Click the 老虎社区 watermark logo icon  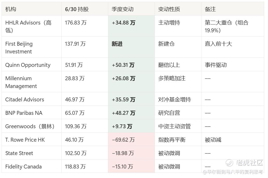click(229, 163)
